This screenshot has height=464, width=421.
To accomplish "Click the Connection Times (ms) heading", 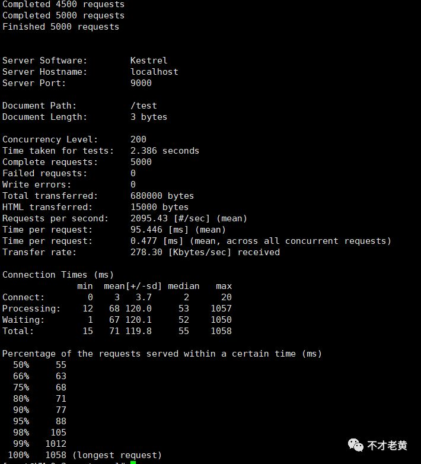I will (x=58, y=275).
